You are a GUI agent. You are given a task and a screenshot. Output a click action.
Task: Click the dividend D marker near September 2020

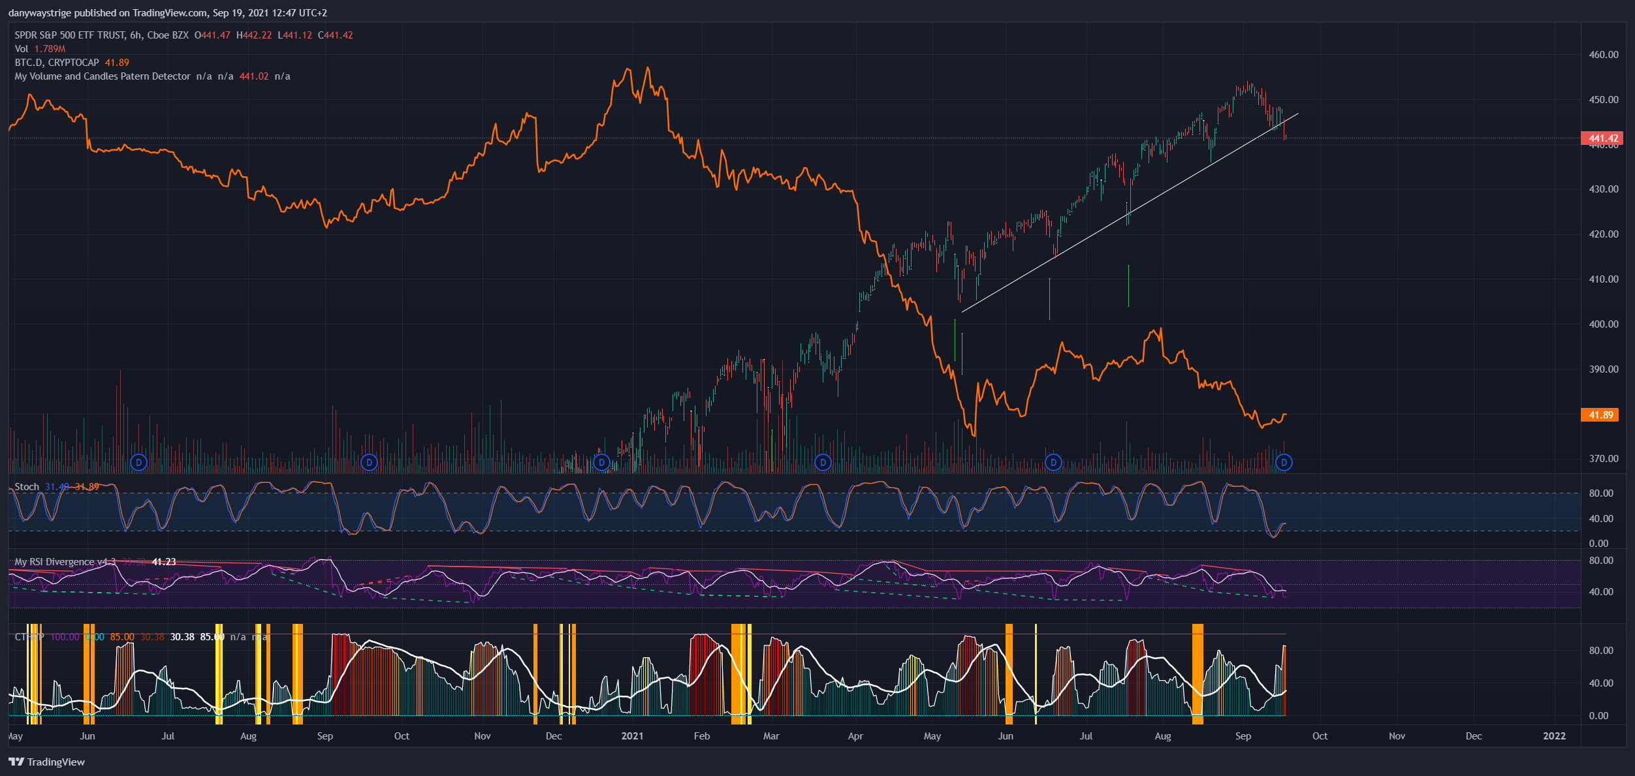[369, 463]
